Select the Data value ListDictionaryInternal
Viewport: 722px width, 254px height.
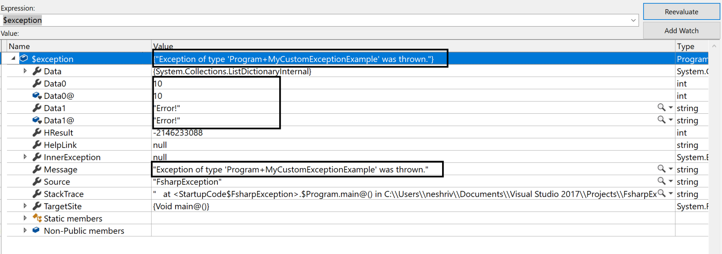[232, 71]
